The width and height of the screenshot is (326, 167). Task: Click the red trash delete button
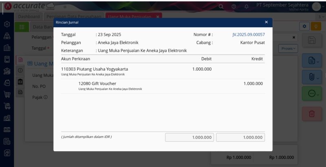click(x=312, y=114)
